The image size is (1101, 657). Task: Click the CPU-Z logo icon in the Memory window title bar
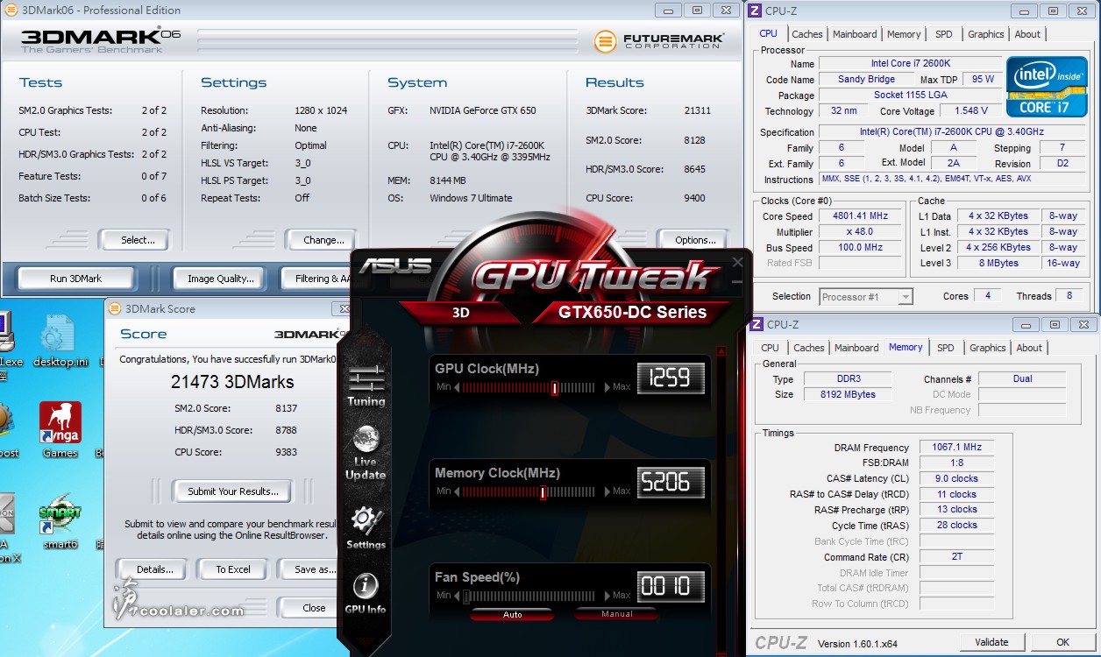(x=756, y=324)
